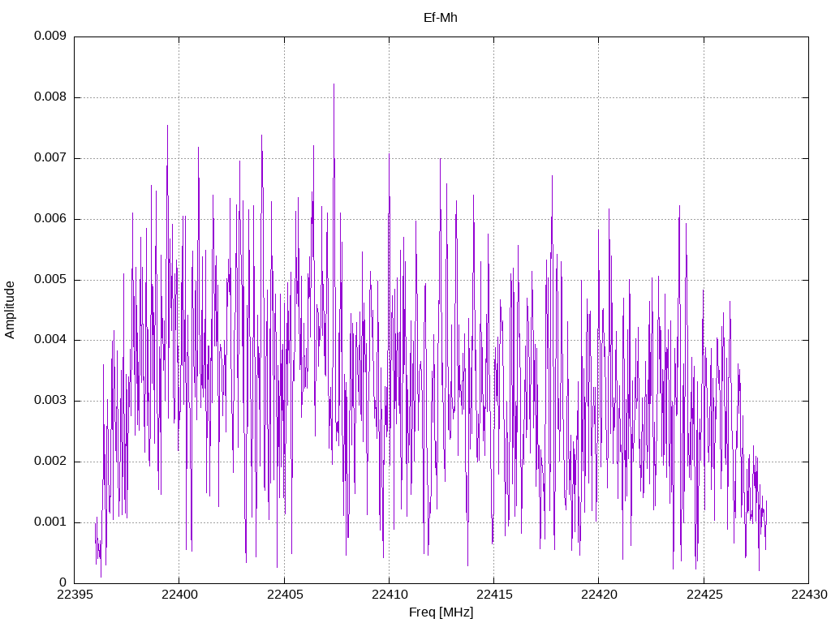The width and height of the screenshot is (831, 623).
Task: Click the y-axis tick label "0.003"
Action: coord(50,401)
